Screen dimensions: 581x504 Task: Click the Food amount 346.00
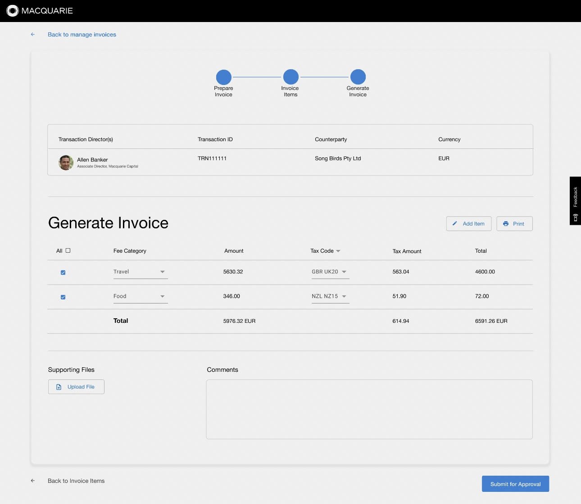tap(231, 296)
